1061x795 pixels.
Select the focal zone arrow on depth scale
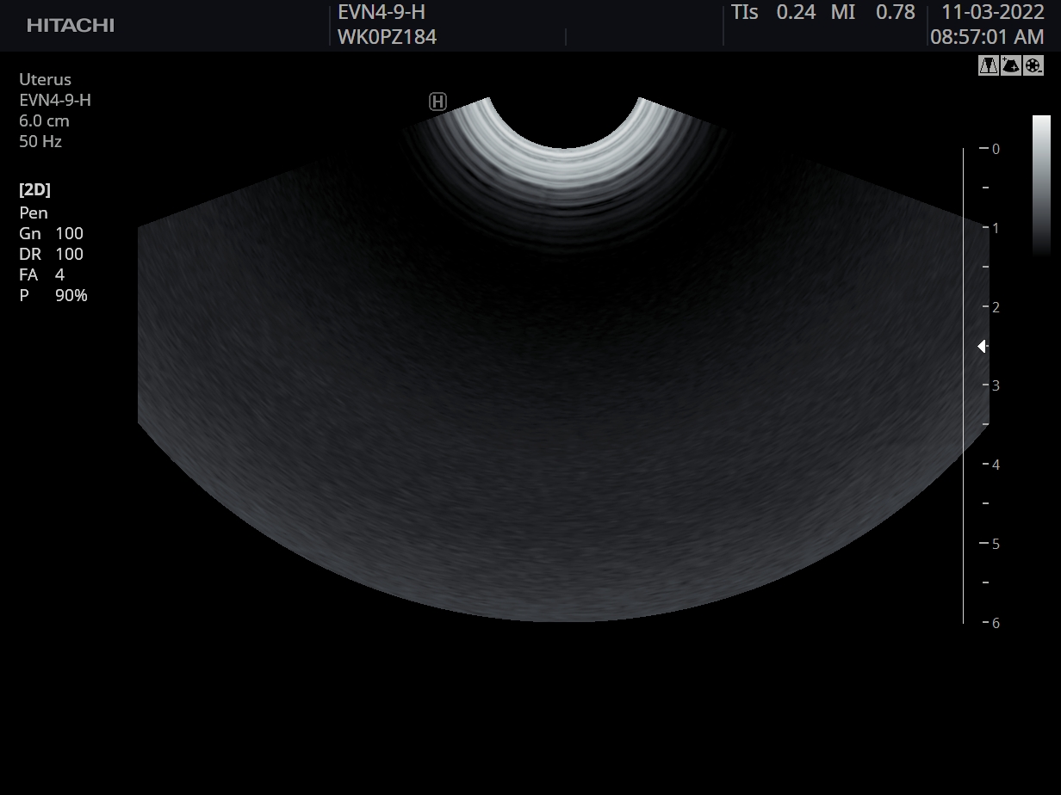[981, 346]
